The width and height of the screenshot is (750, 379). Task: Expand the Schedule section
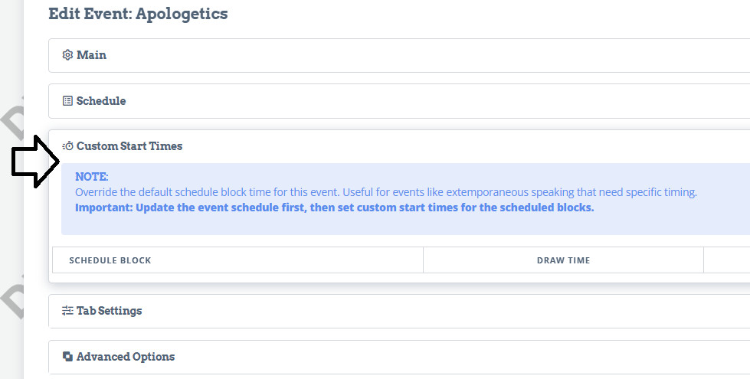399,101
